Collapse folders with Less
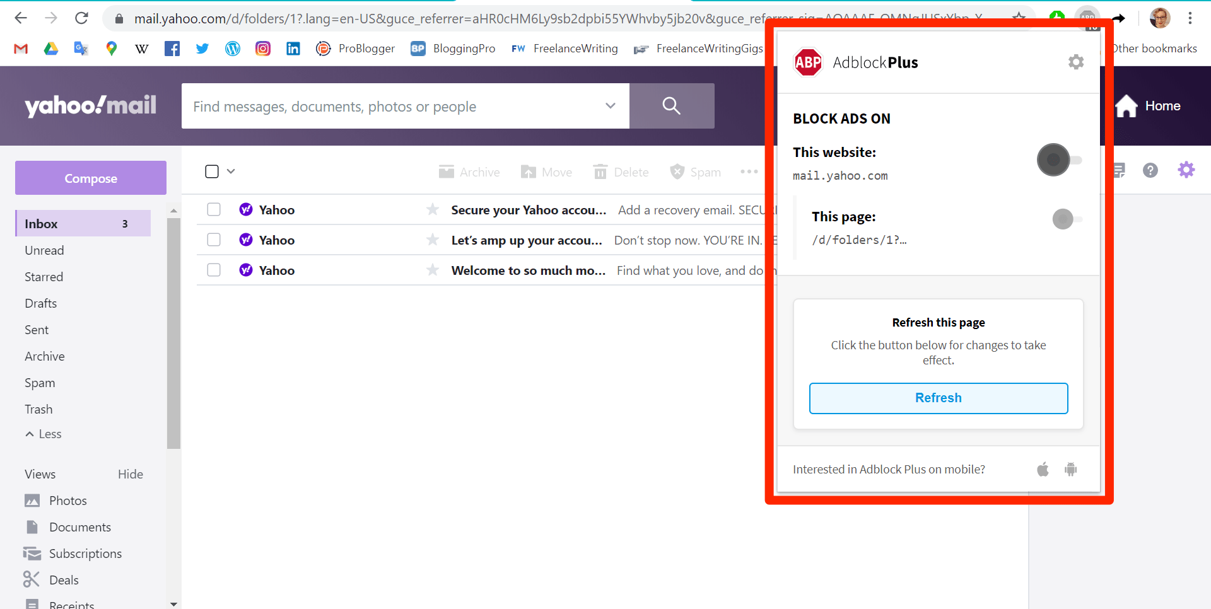Viewport: 1211px width, 609px height. [x=43, y=434]
